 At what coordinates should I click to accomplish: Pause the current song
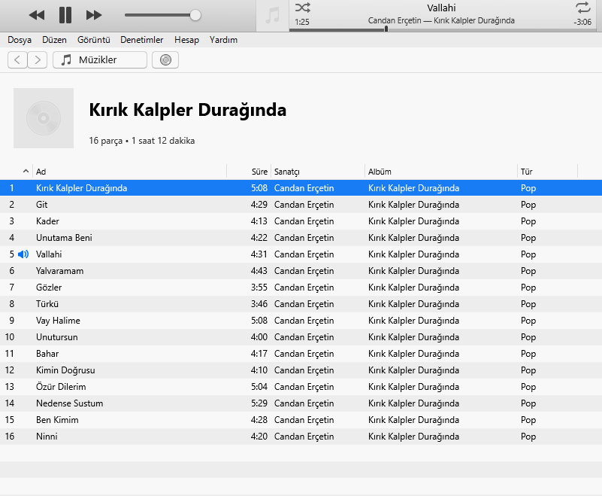[65, 15]
